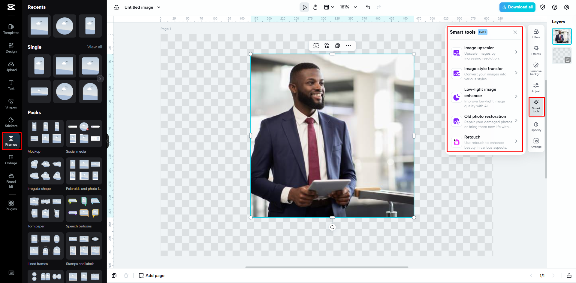
Task: Select the man's photo thumbnail in Layers
Action: pyautogui.click(x=561, y=36)
